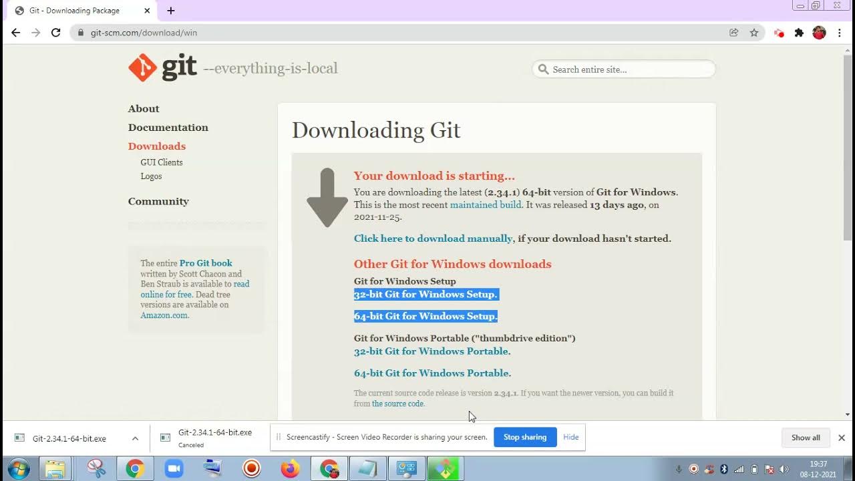Open the red circle recorder app in taskbar
Screen dimensions: 855x481
pos(251,469)
